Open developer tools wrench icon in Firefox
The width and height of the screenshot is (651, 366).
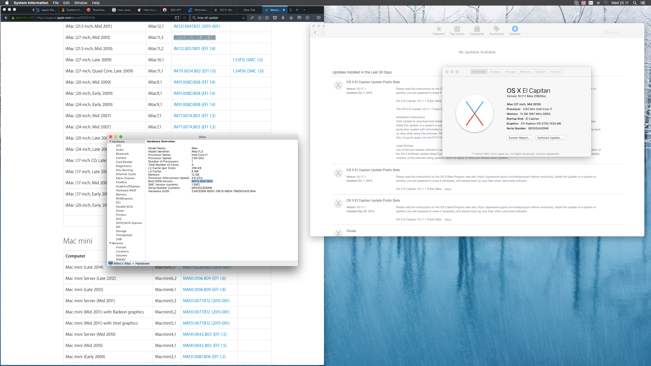click(252, 18)
